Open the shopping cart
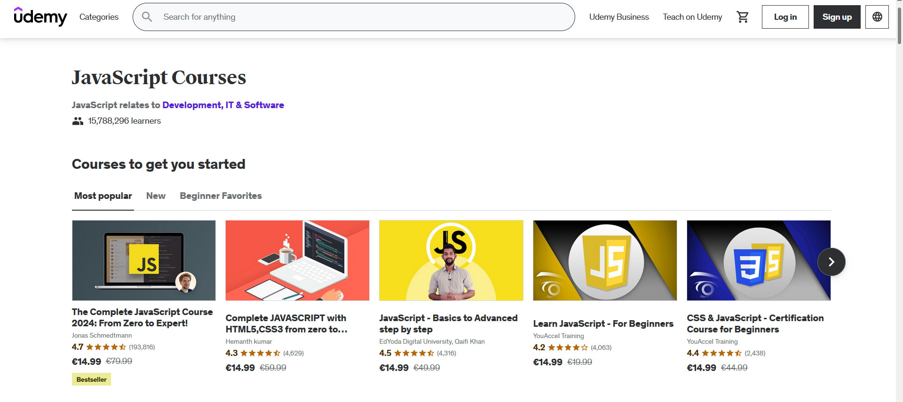 coord(743,17)
